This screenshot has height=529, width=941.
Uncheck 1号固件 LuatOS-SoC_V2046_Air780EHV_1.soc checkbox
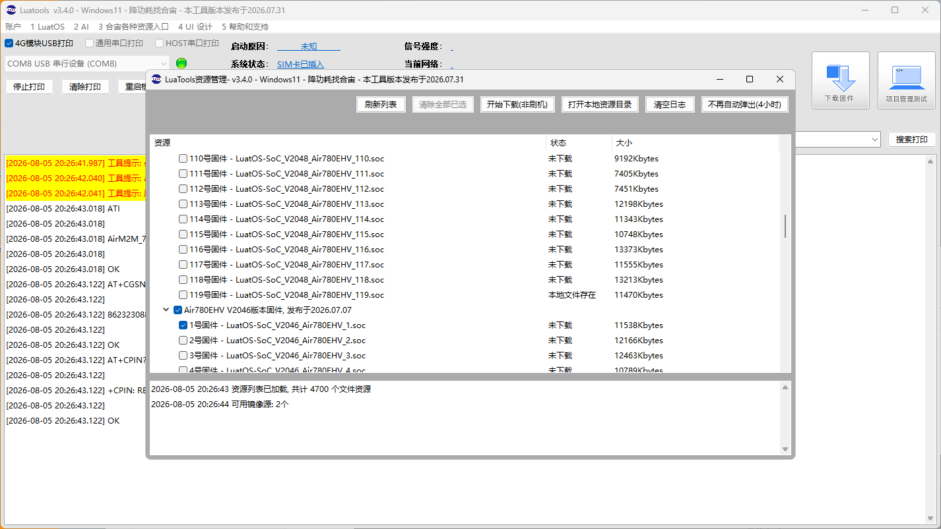click(x=183, y=325)
